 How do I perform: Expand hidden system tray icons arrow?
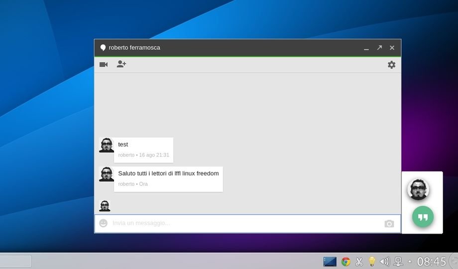click(x=410, y=262)
